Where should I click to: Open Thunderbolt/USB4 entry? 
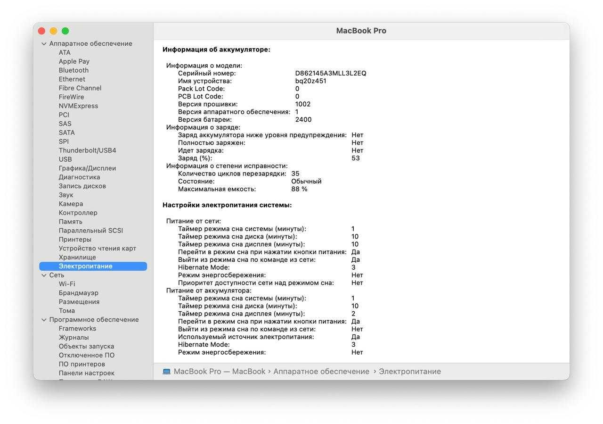[87, 150]
